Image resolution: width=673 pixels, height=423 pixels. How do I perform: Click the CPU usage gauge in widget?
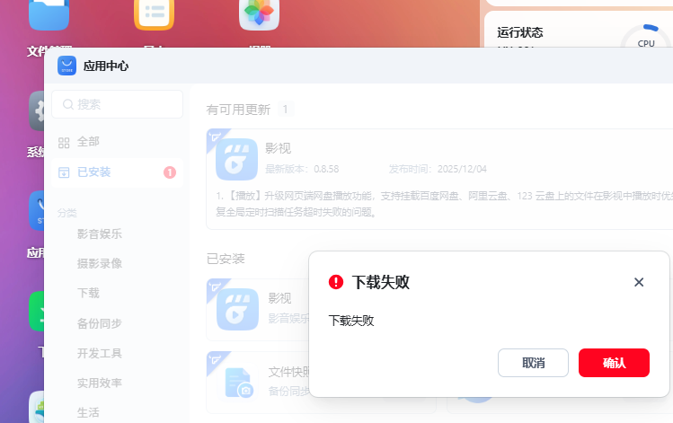645,38
